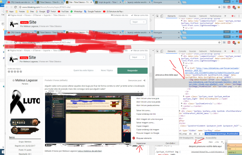Rate the topic with the fifth star

(21, 72)
